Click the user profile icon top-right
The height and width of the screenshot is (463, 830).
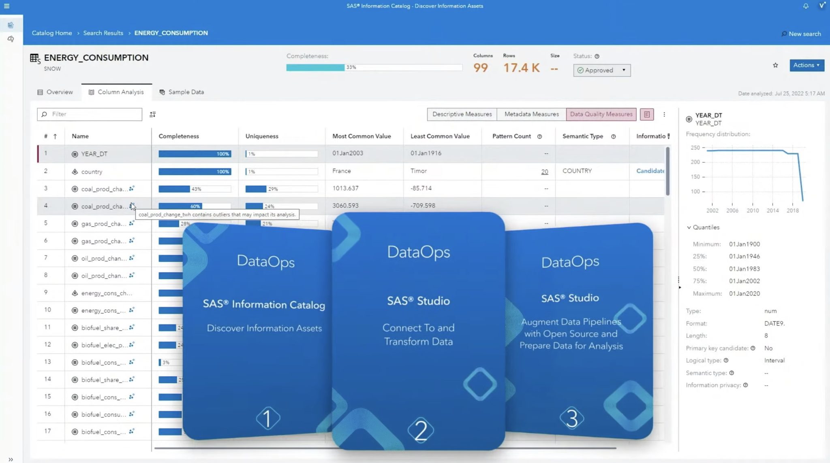pyautogui.click(x=822, y=6)
